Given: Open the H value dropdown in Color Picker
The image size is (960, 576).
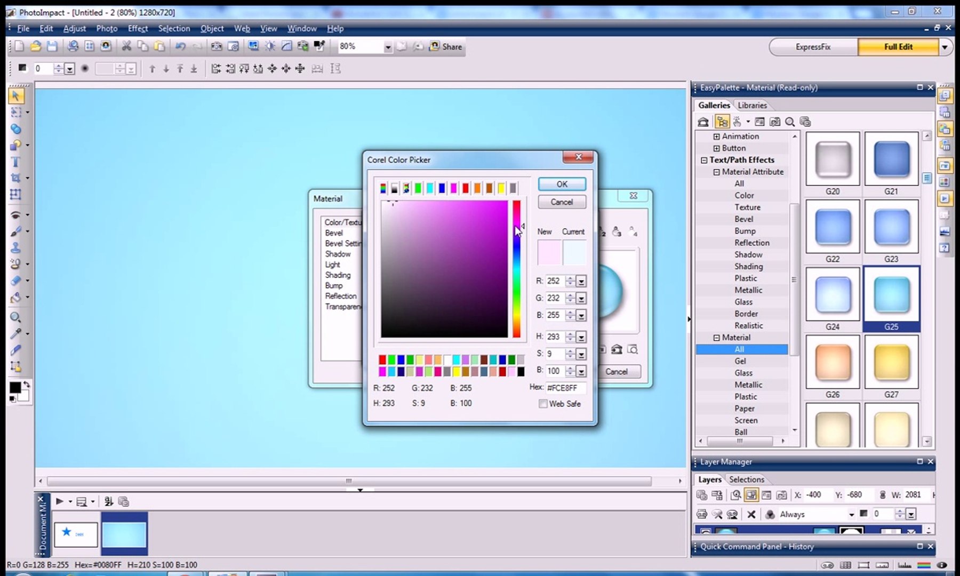Looking at the screenshot, I should pos(581,338).
